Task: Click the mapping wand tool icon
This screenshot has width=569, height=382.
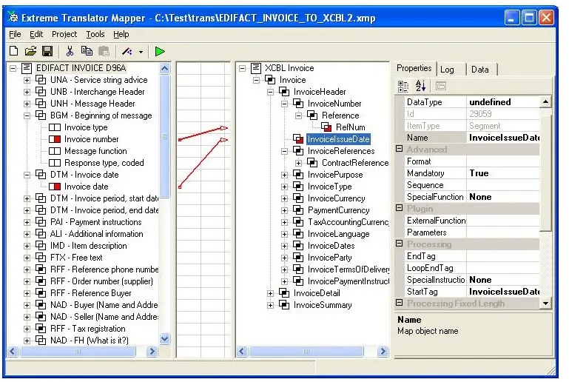Action: [127, 52]
